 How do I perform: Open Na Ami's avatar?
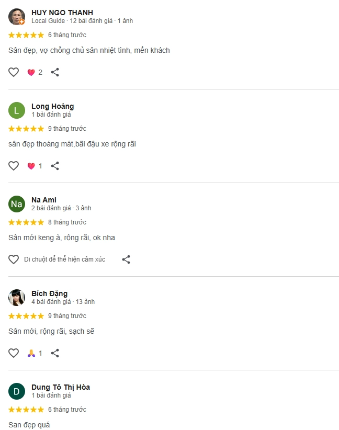tap(17, 204)
